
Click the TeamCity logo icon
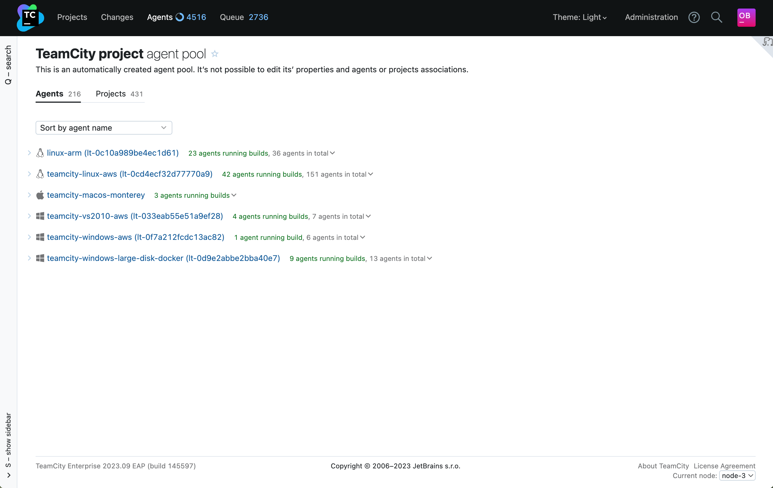30,18
